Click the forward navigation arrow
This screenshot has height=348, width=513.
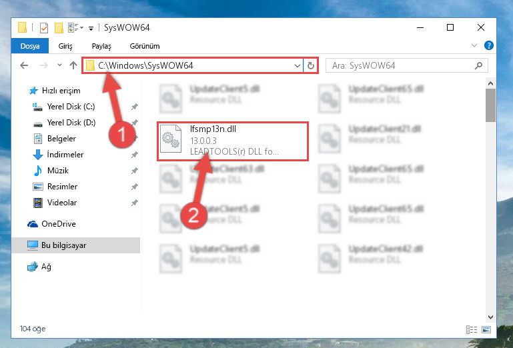pos(44,65)
